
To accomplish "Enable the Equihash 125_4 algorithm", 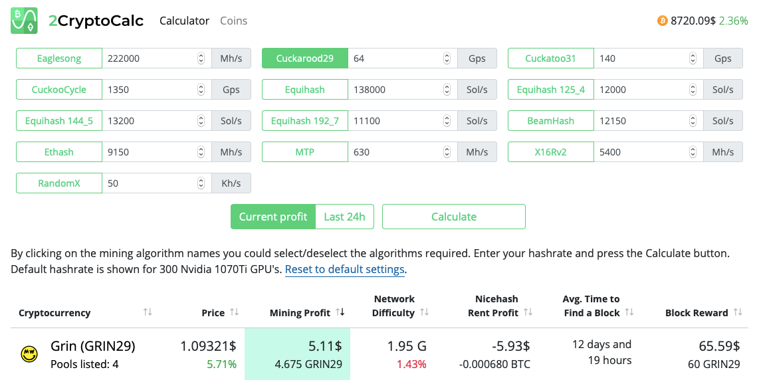I will (550, 90).
